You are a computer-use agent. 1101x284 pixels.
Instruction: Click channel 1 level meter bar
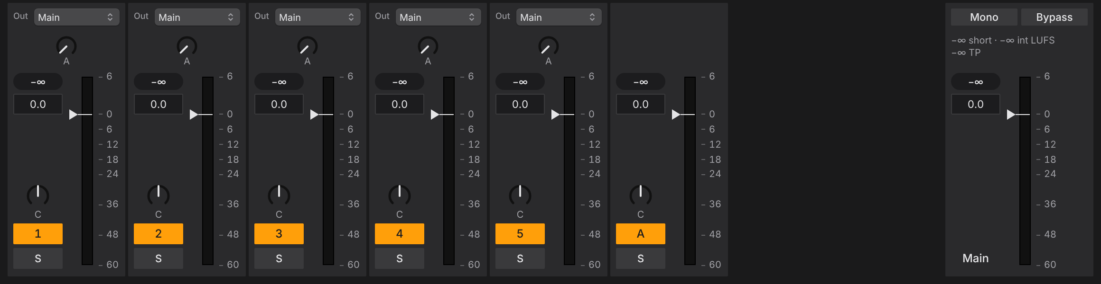87,170
